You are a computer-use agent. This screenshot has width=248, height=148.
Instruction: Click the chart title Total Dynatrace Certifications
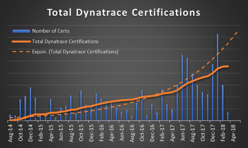click(124, 13)
